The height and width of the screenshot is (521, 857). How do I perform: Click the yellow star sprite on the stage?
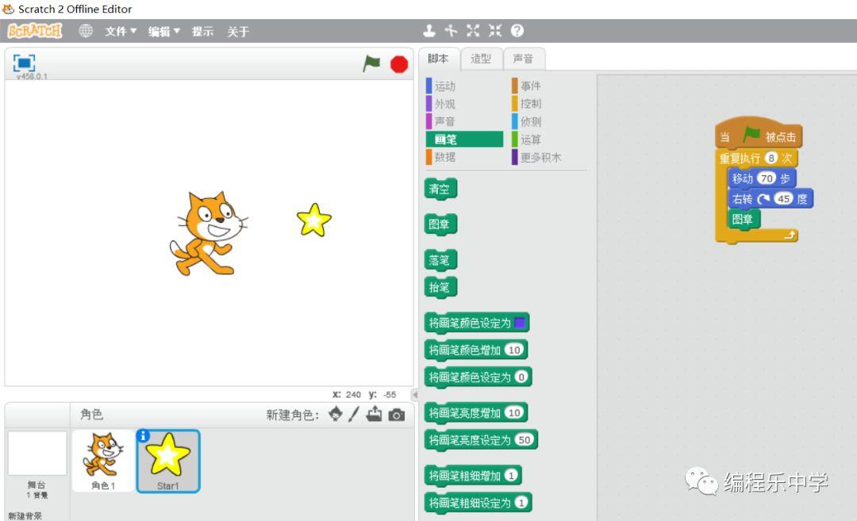coord(314,220)
